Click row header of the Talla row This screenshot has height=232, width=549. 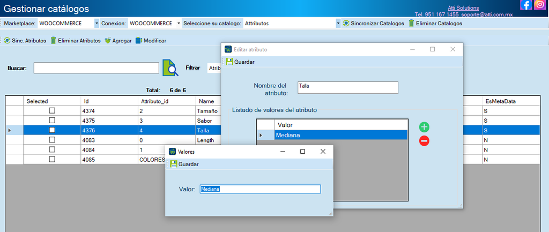coord(14,130)
